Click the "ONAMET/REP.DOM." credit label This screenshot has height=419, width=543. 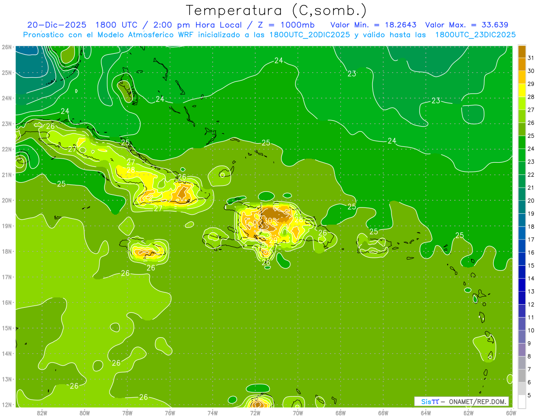(x=479, y=401)
